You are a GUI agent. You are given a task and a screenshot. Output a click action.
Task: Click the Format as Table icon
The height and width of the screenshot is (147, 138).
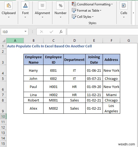pos(74,10)
